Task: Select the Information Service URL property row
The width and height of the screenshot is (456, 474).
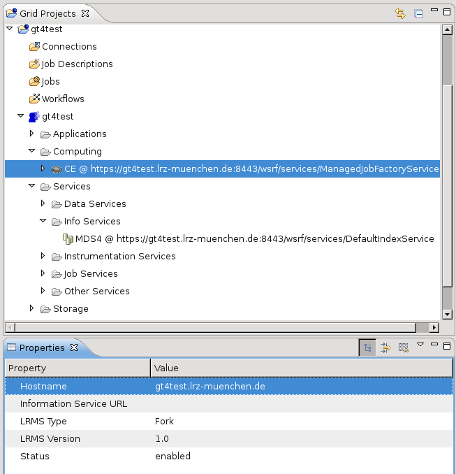Action: [x=229, y=403]
